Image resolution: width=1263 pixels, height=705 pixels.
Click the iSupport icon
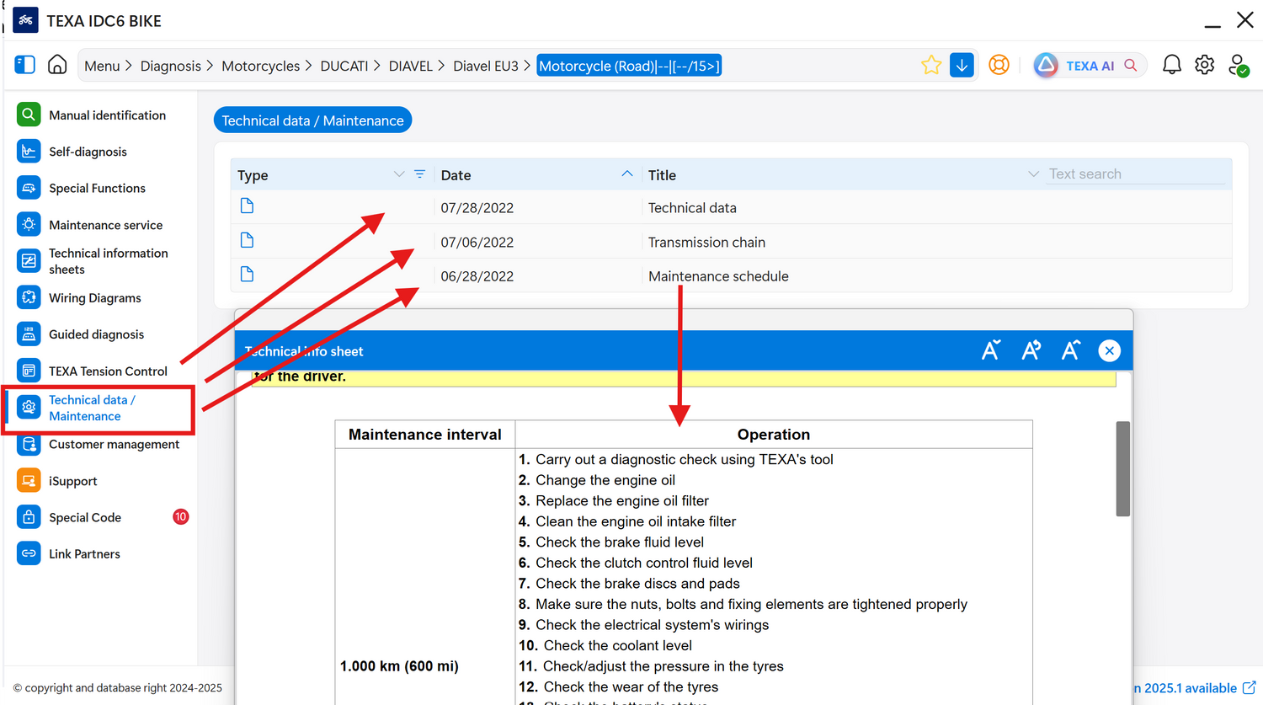coord(29,481)
